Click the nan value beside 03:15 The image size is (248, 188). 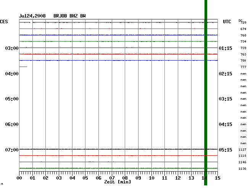(x=243, y=99)
